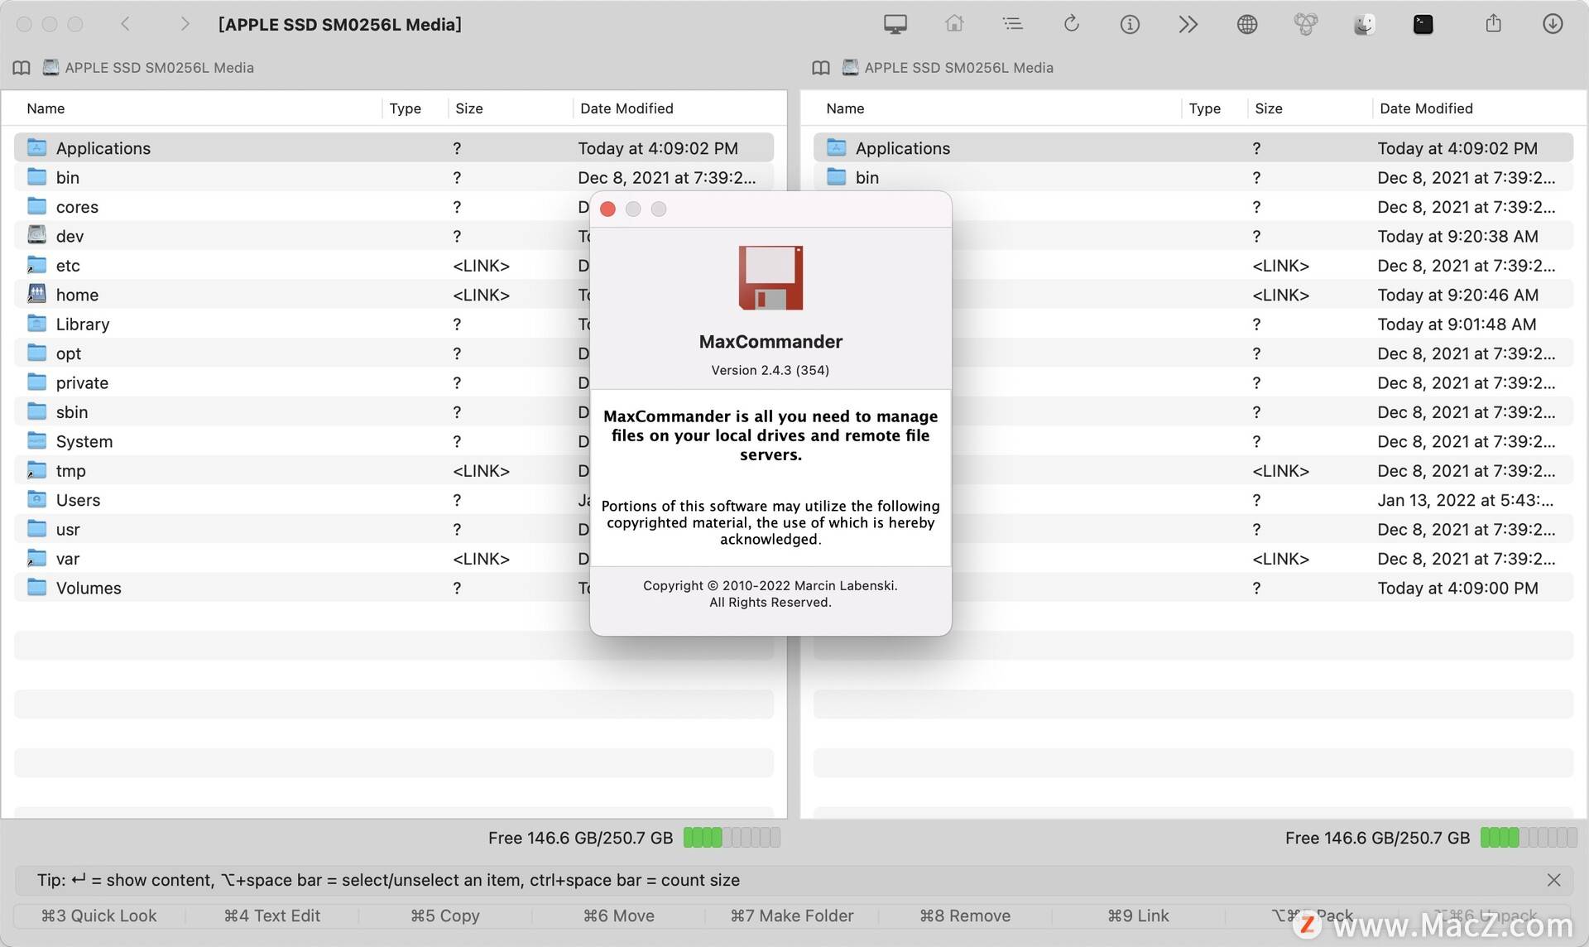Refresh the panel with reload icon
1589x947 pixels.
[1071, 24]
